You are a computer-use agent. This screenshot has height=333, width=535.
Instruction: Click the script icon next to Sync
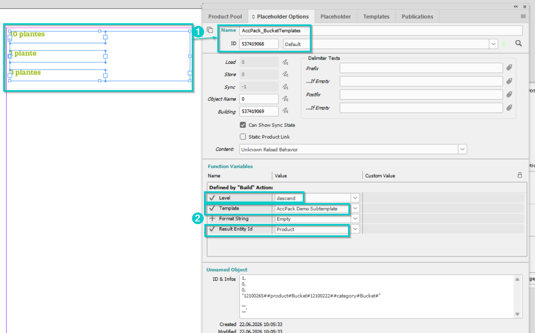click(x=285, y=87)
